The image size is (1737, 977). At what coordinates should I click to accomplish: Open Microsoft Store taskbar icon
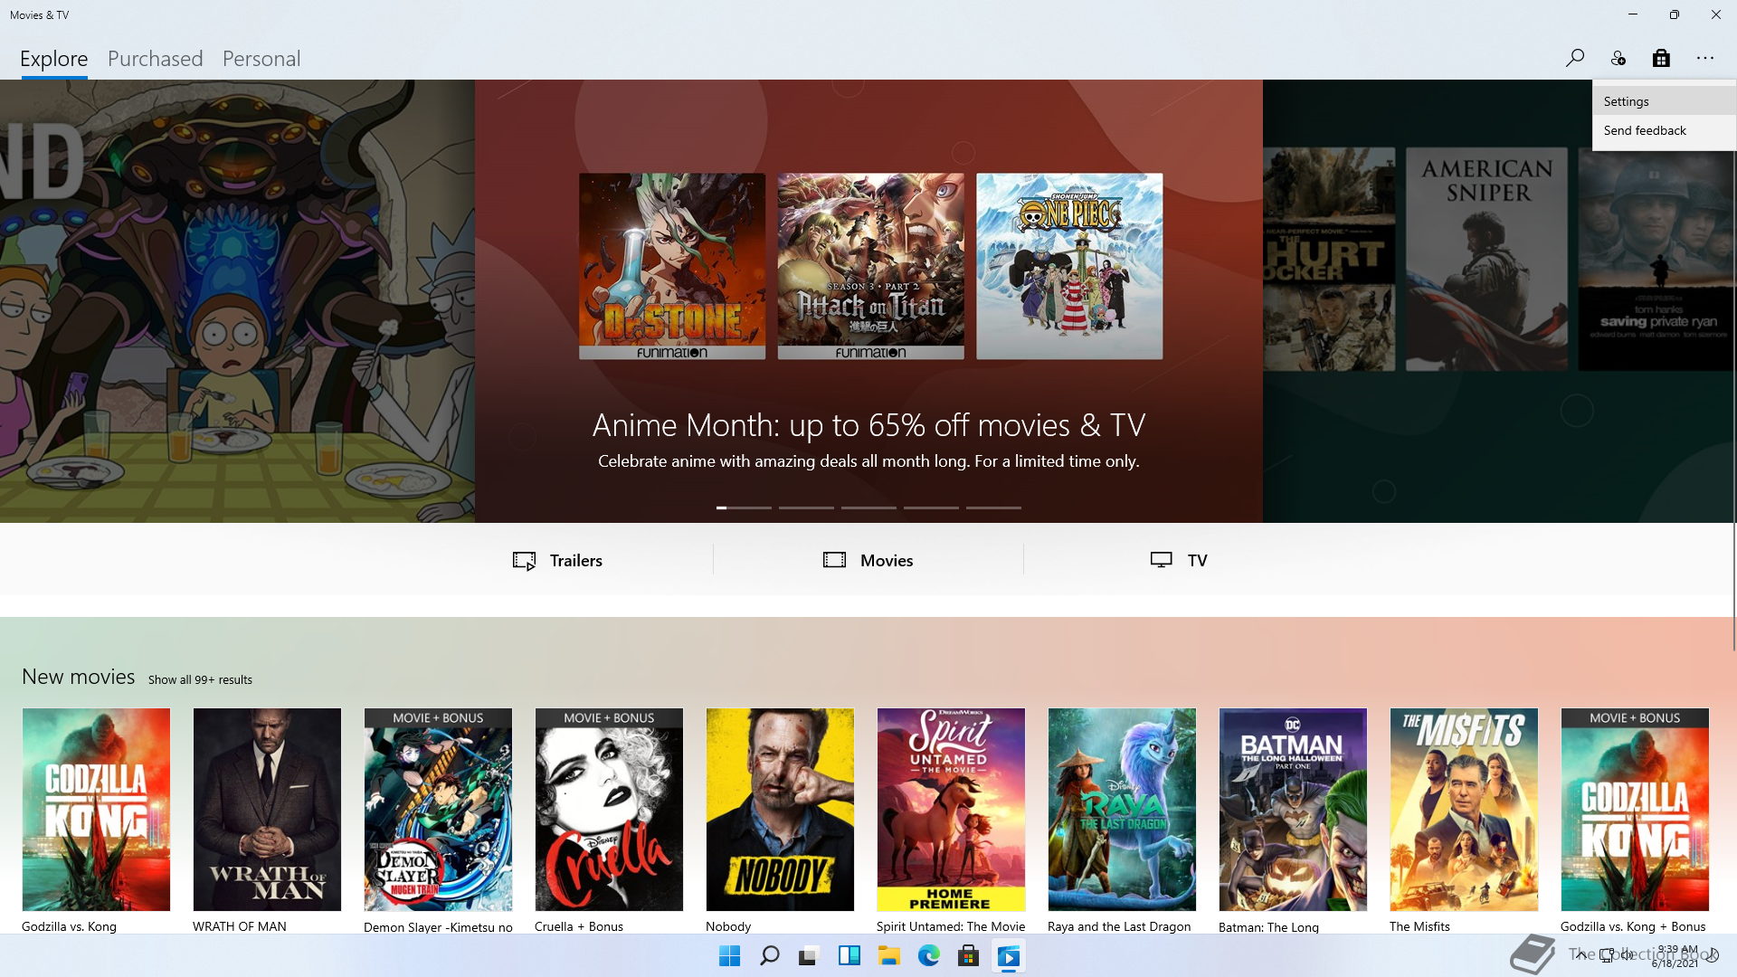coord(969,956)
